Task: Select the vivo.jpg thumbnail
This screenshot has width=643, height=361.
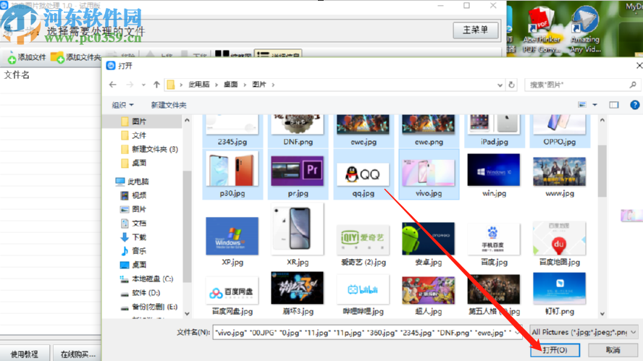Action: (x=429, y=174)
